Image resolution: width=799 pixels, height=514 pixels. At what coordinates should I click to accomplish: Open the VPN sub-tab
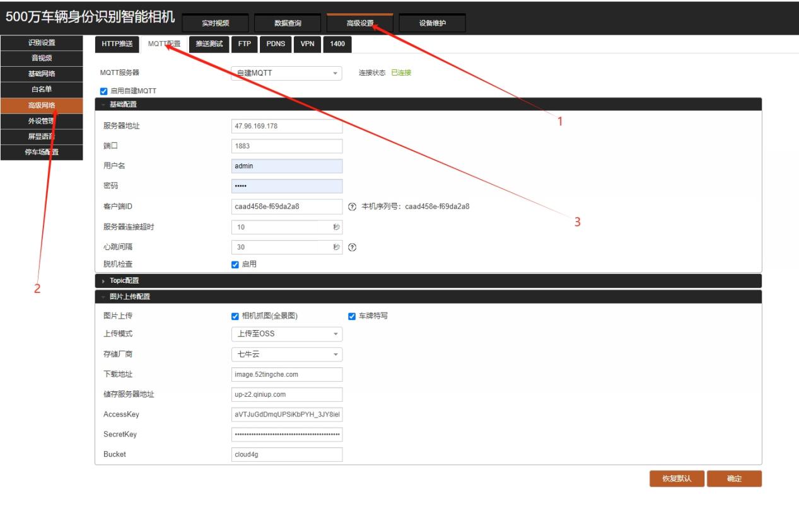306,43
